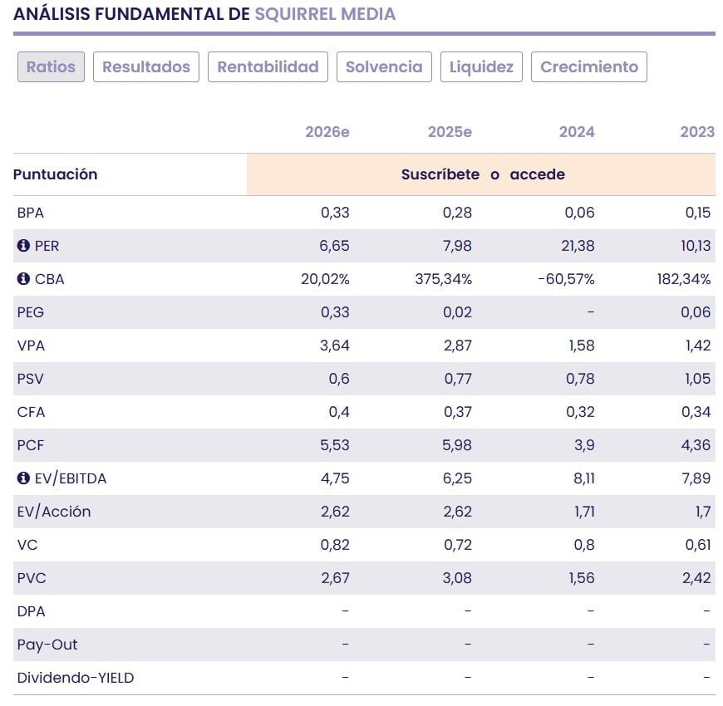Image resolution: width=723 pixels, height=706 pixels.
Task: Show the Solvencia tab
Action: pos(384,67)
